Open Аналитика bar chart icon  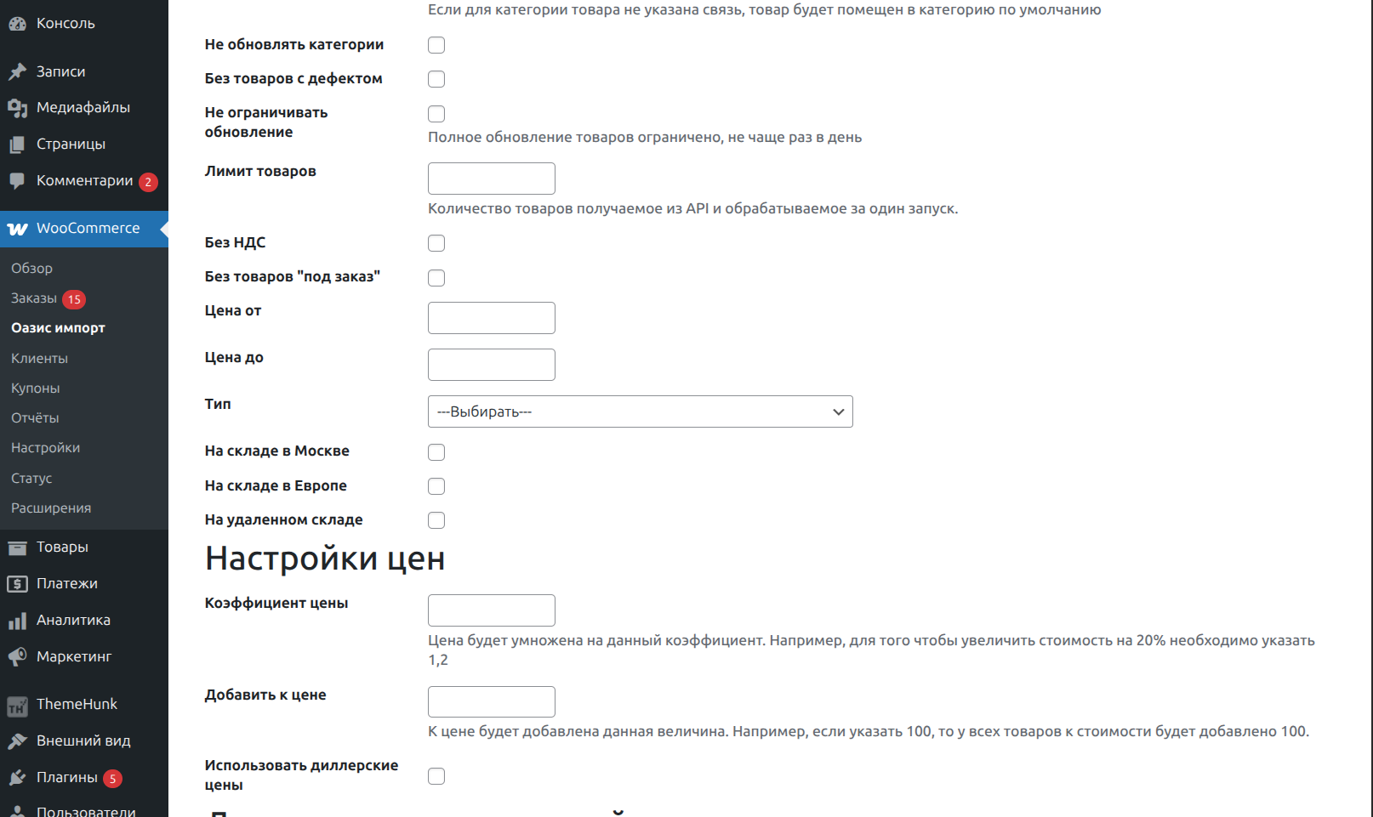click(x=17, y=621)
